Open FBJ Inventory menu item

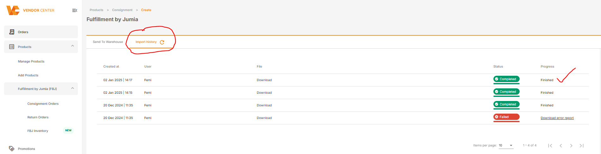click(x=38, y=131)
